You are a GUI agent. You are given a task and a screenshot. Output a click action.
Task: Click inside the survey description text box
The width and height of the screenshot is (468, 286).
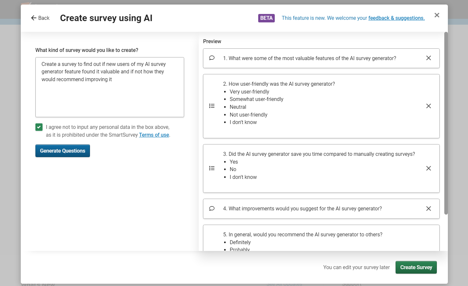(110, 87)
